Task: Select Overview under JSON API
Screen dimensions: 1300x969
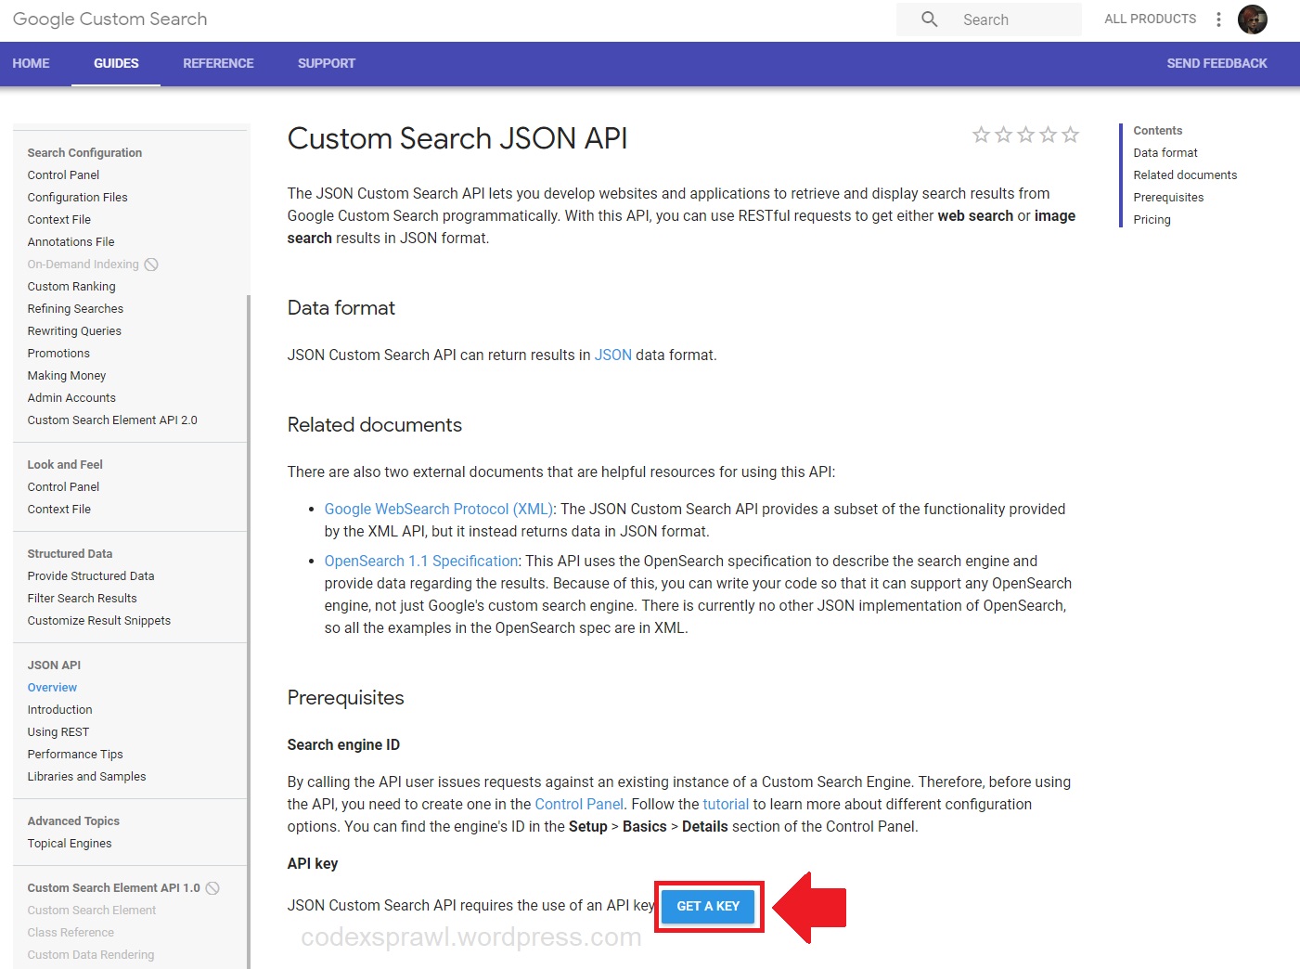Action: pos(52,688)
